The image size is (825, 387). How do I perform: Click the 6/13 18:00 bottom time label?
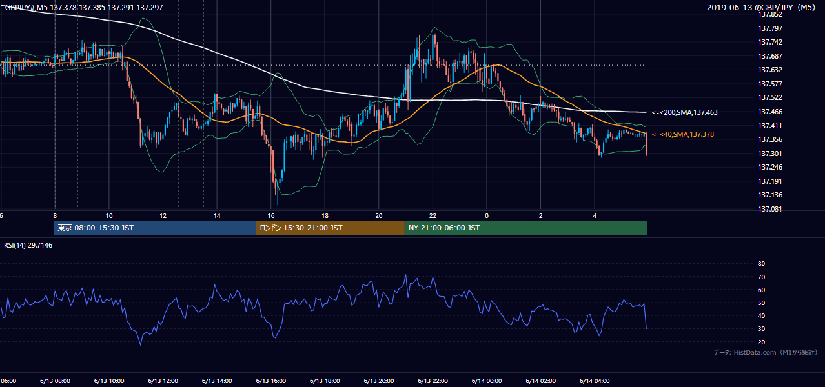tap(325, 381)
